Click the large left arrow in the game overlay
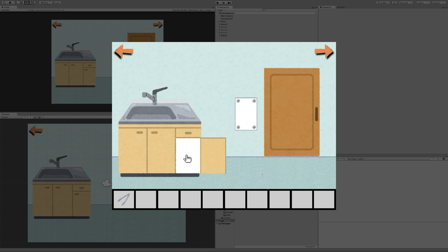Image resolution: width=448 pixels, height=252 pixels. click(x=124, y=52)
